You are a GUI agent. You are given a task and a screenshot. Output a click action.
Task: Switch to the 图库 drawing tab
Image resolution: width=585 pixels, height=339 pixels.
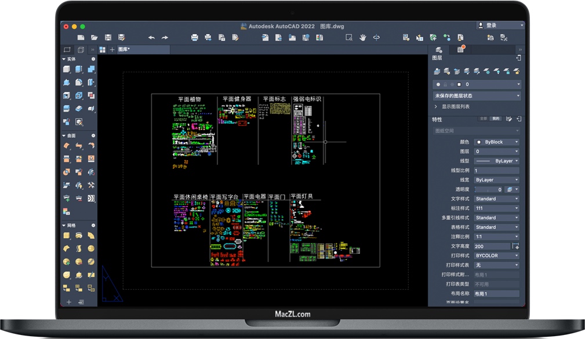coord(123,50)
